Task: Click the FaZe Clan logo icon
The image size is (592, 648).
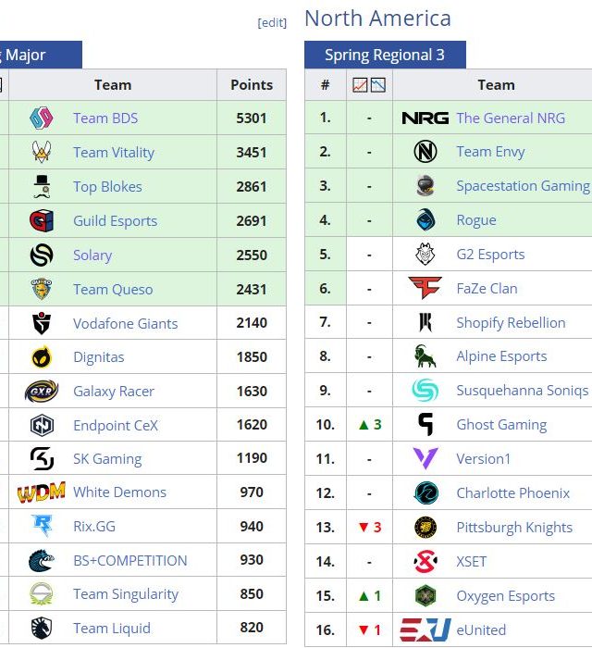Action: point(425,288)
